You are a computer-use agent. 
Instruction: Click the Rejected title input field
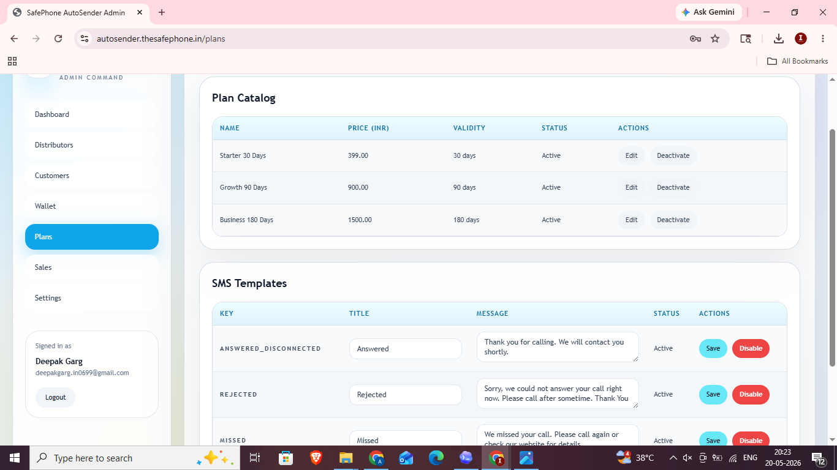406,395
